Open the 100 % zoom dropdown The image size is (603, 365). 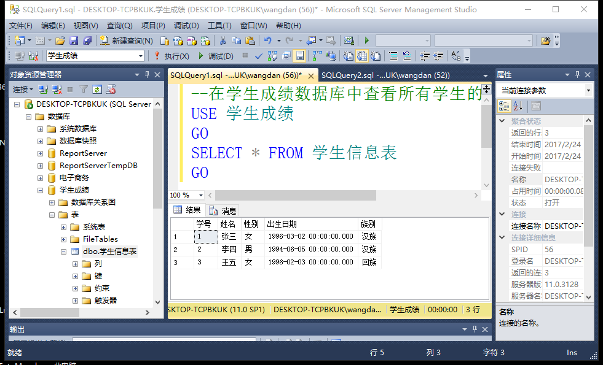[201, 195]
